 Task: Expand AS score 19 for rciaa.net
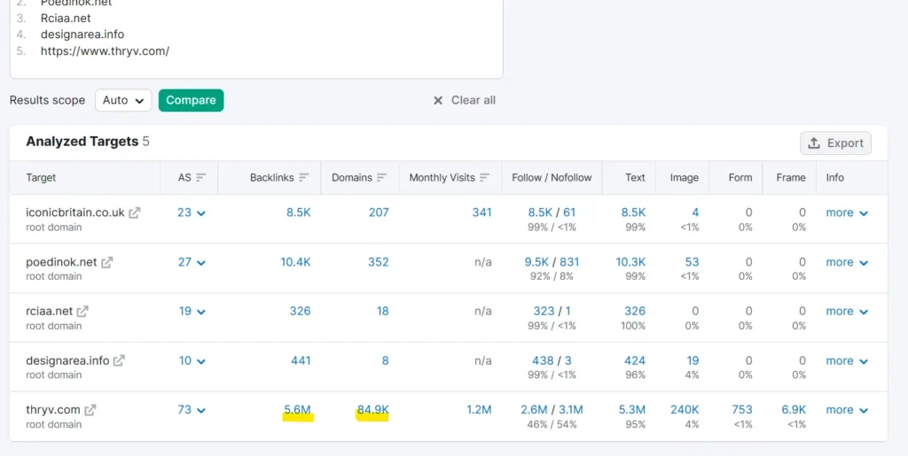192,312
